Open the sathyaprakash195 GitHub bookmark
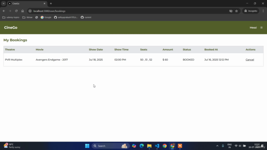Screen dimensions: 267x150 click(x=66, y=17)
